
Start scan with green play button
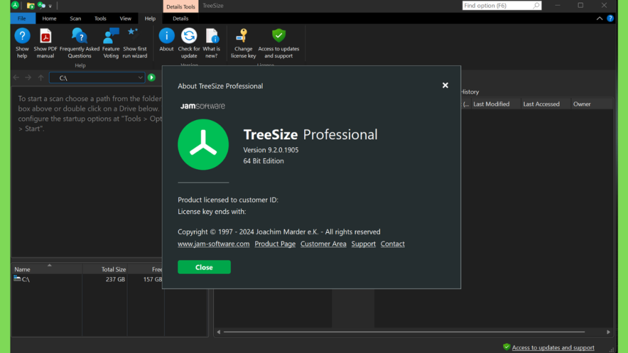[151, 78]
